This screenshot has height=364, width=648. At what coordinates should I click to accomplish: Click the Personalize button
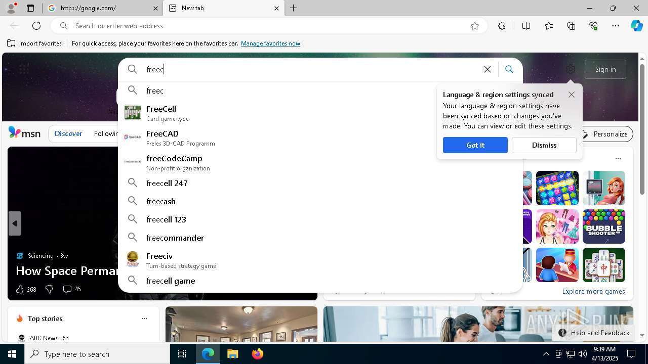tap(604, 134)
